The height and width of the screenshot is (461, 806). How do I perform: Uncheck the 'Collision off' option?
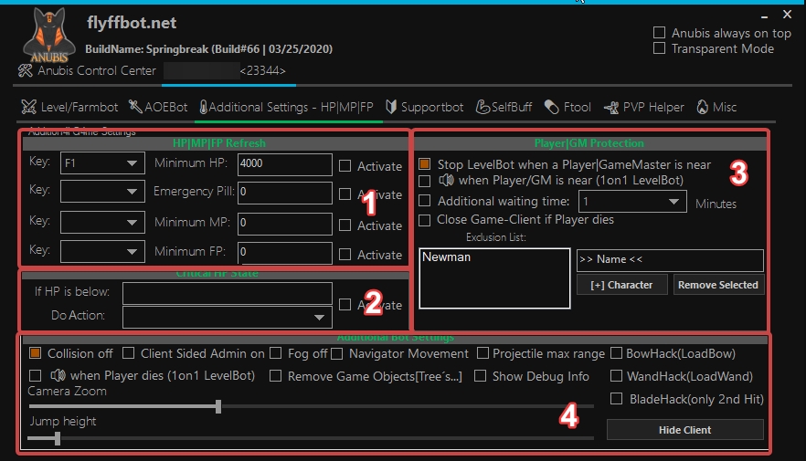[x=36, y=353]
